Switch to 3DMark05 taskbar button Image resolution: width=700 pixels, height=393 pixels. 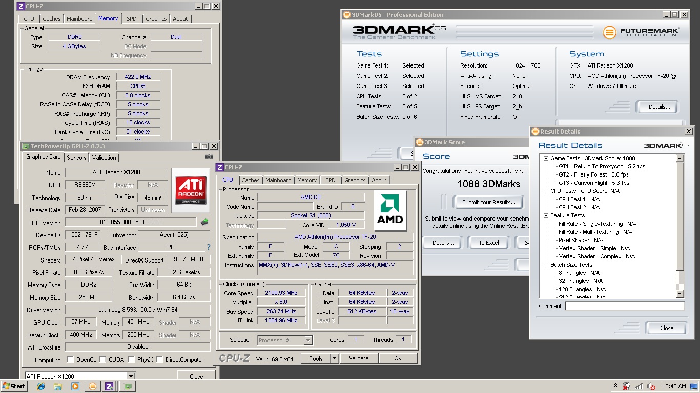pos(92,386)
